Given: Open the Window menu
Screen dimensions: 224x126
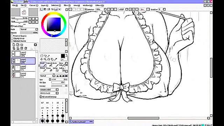Looking at the screenshot, I should (87, 5).
